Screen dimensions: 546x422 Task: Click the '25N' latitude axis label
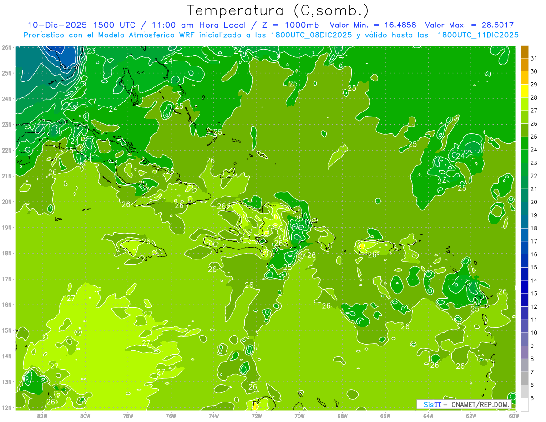pyautogui.click(x=6, y=73)
